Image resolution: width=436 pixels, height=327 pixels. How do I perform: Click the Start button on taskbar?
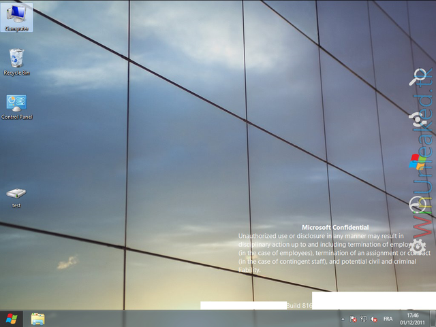tap(12, 319)
